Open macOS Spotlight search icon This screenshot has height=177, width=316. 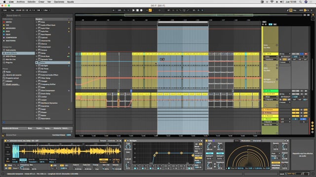(x=301, y=2)
